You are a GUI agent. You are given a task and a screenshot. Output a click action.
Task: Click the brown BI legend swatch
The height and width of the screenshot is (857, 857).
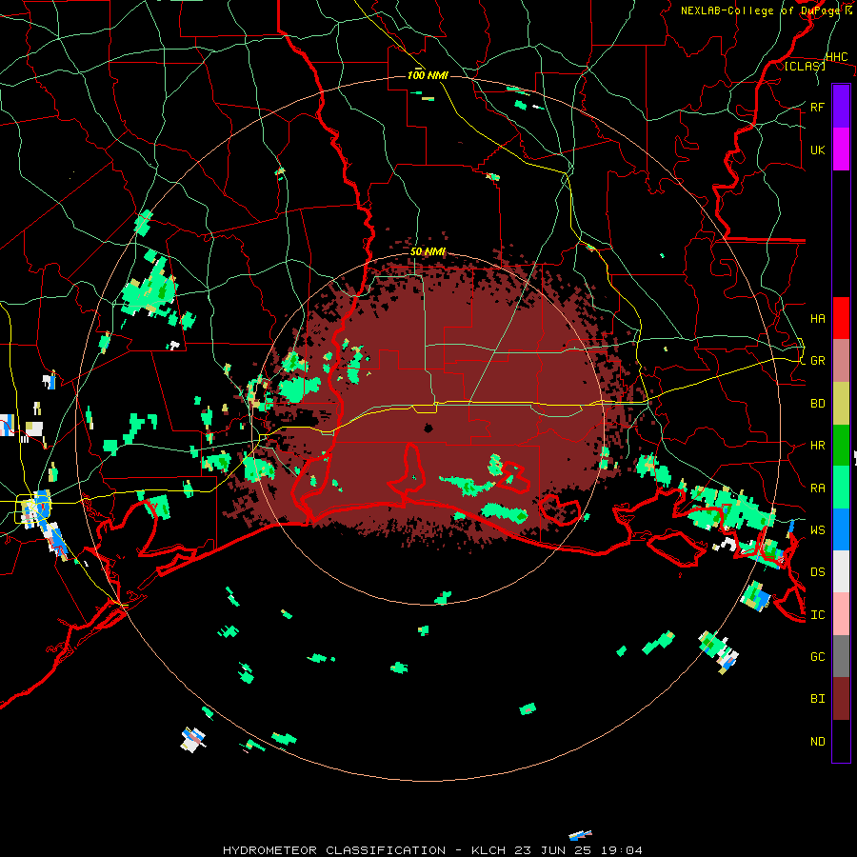pyautogui.click(x=841, y=699)
